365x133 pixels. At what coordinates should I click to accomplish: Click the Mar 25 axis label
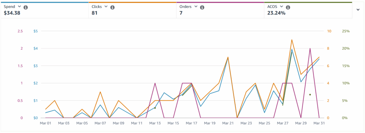(x=264, y=123)
